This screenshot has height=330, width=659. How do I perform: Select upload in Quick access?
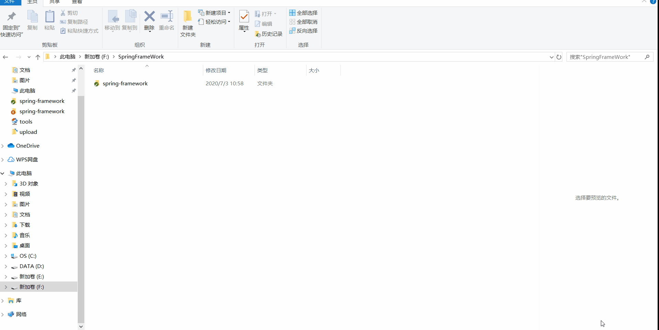(x=28, y=132)
